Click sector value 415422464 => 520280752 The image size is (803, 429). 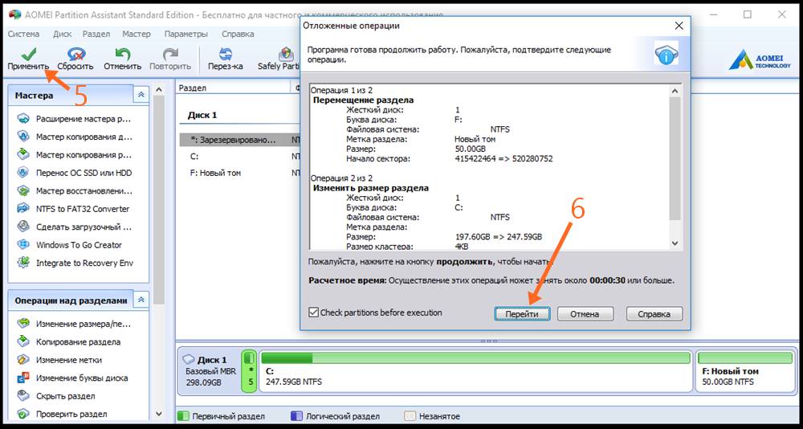coord(503,159)
